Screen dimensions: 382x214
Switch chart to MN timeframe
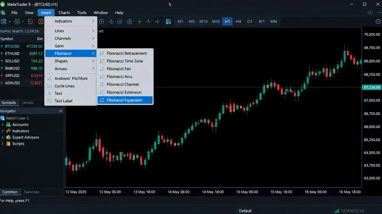tap(273, 22)
